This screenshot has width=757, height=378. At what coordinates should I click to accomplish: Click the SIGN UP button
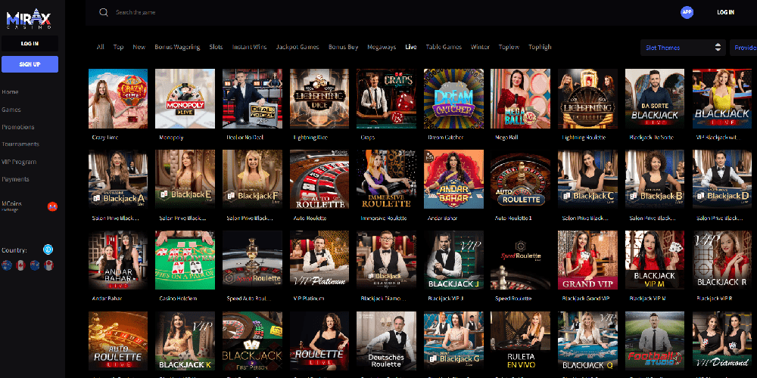(x=30, y=64)
